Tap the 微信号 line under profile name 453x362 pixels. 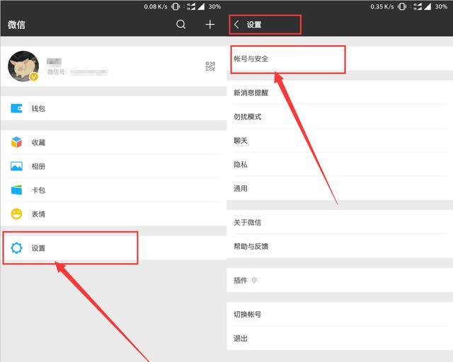[77, 71]
